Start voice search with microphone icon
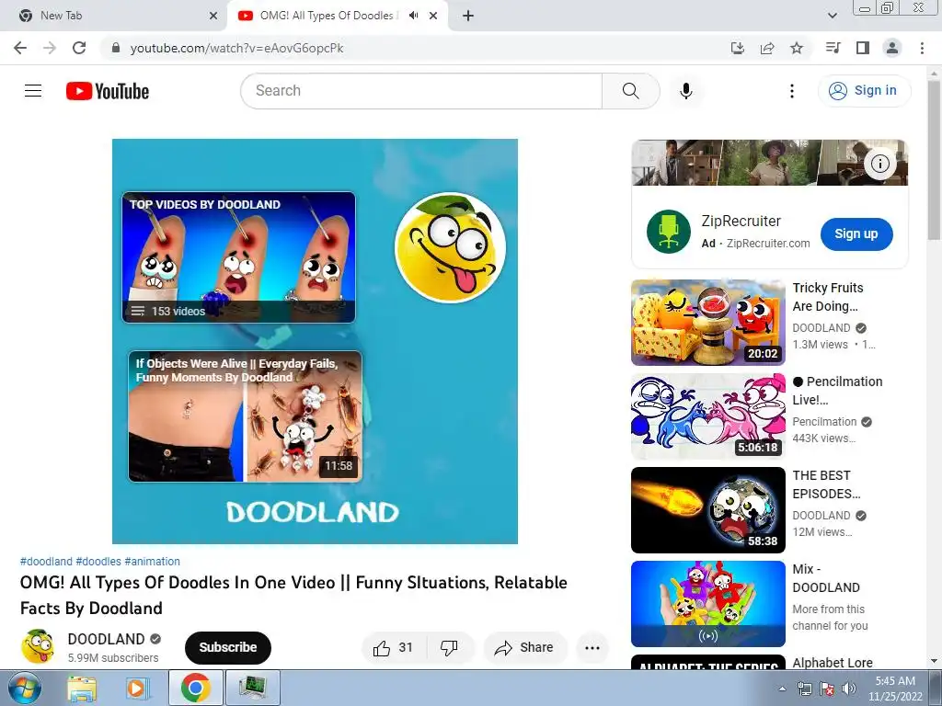Image resolution: width=942 pixels, height=706 pixels. tap(686, 91)
